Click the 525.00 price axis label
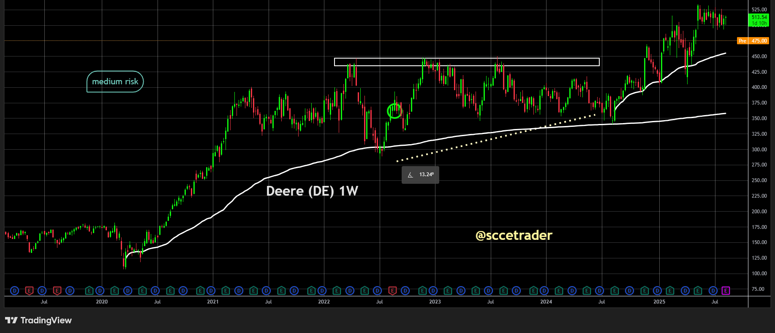Viewport: 775px width, 333px height. pyautogui.click(x=759, y=10)
